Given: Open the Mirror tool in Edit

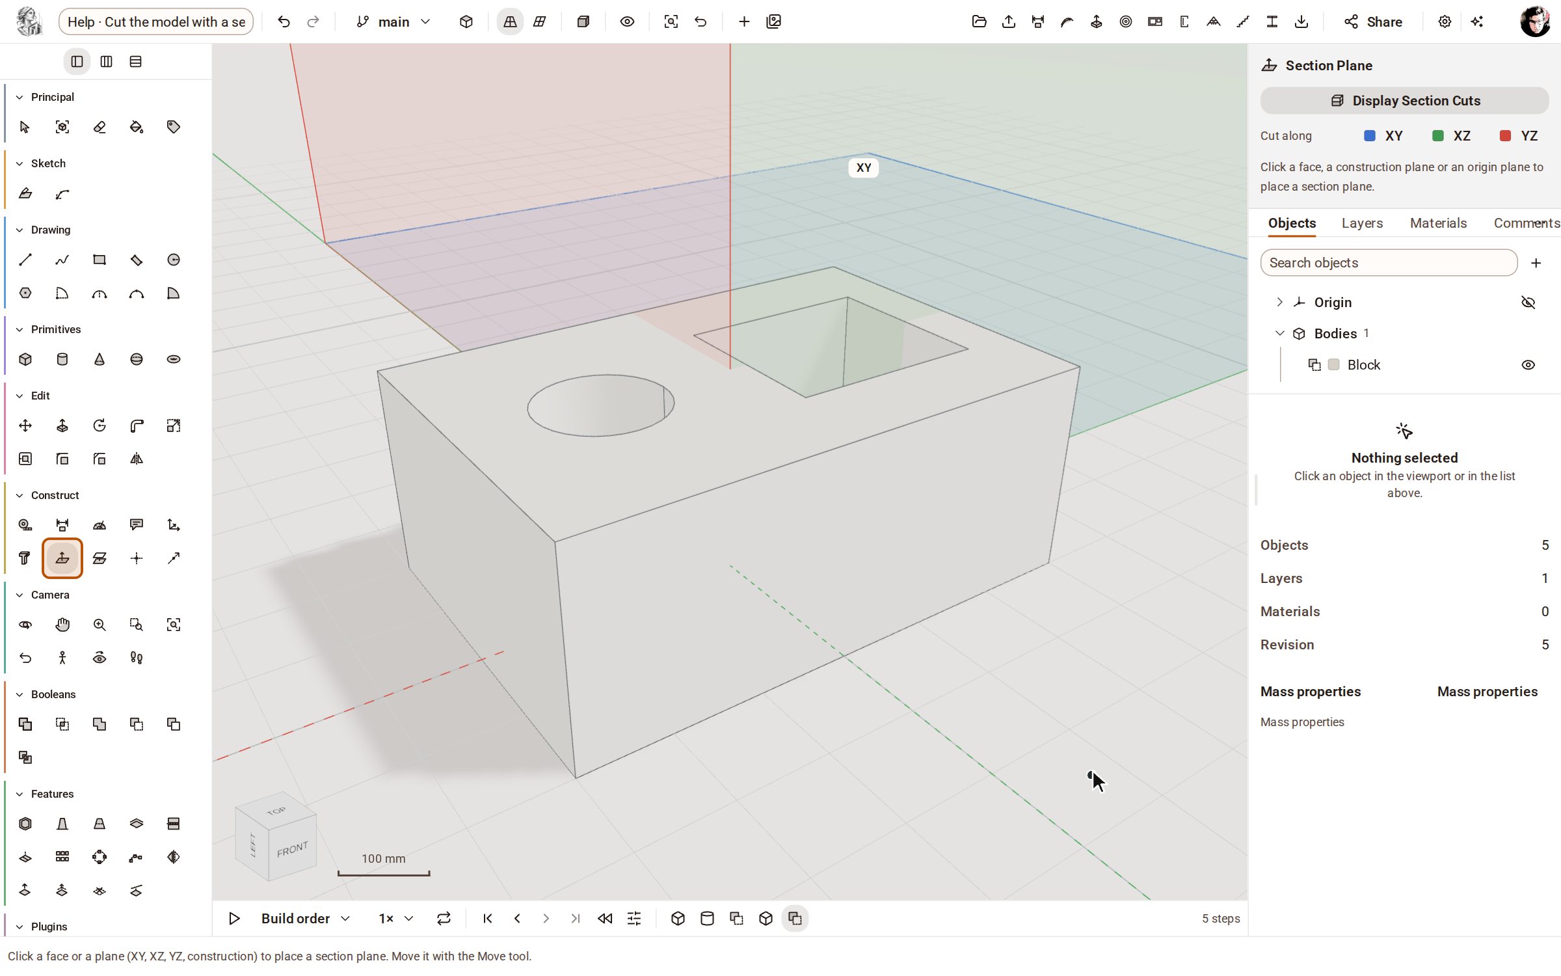Looking at the screenshot, I should click(137, 459).
